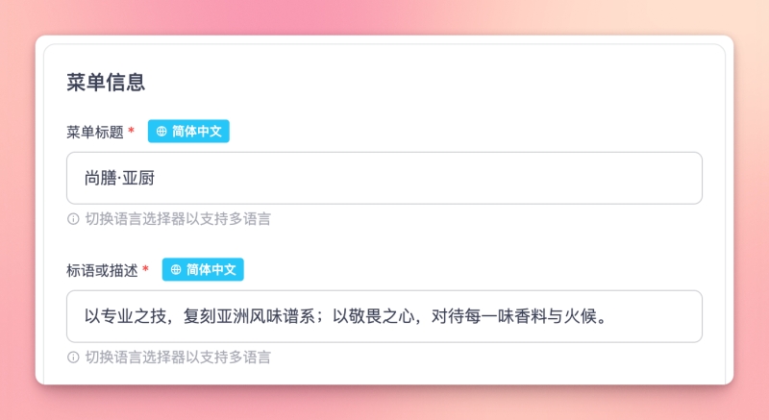The height and width of the screenshot is (420, 769).
Task: Click info icon below 菜单标题 field
Action: pyautogui.click(x=73, y=219)
